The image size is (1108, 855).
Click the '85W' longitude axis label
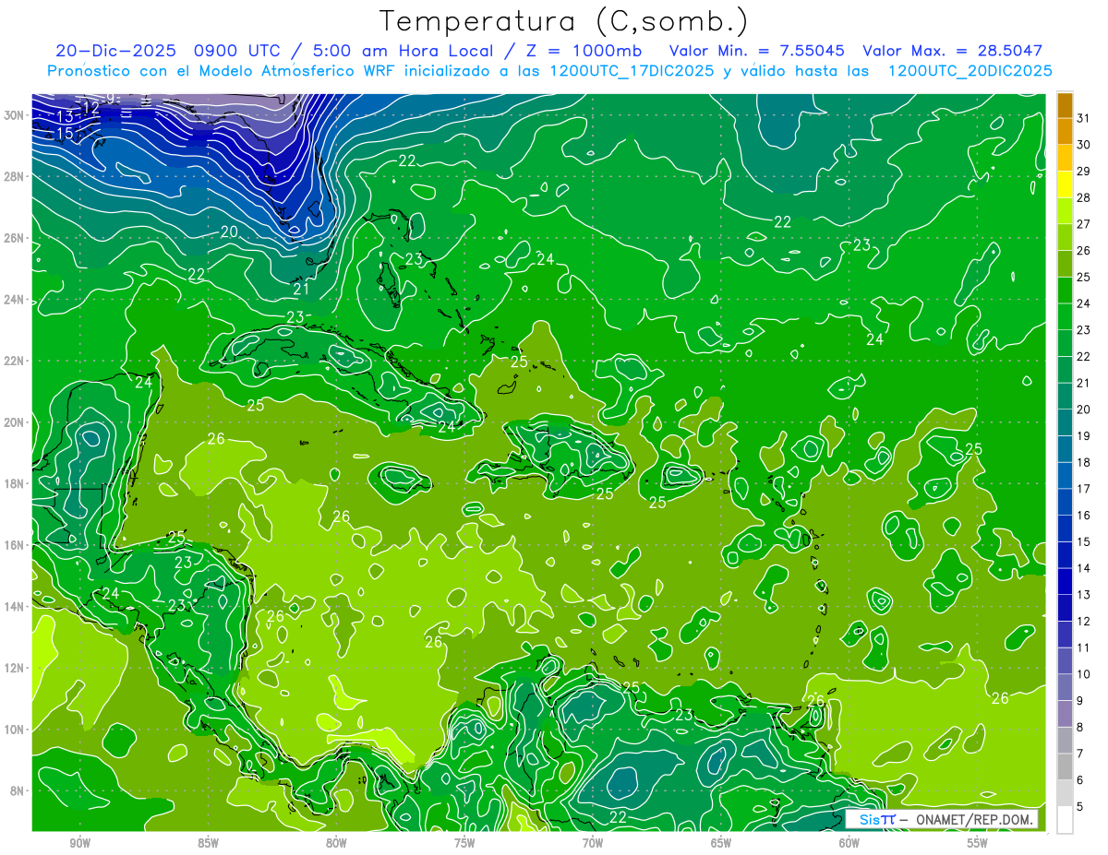pos(209,842)
